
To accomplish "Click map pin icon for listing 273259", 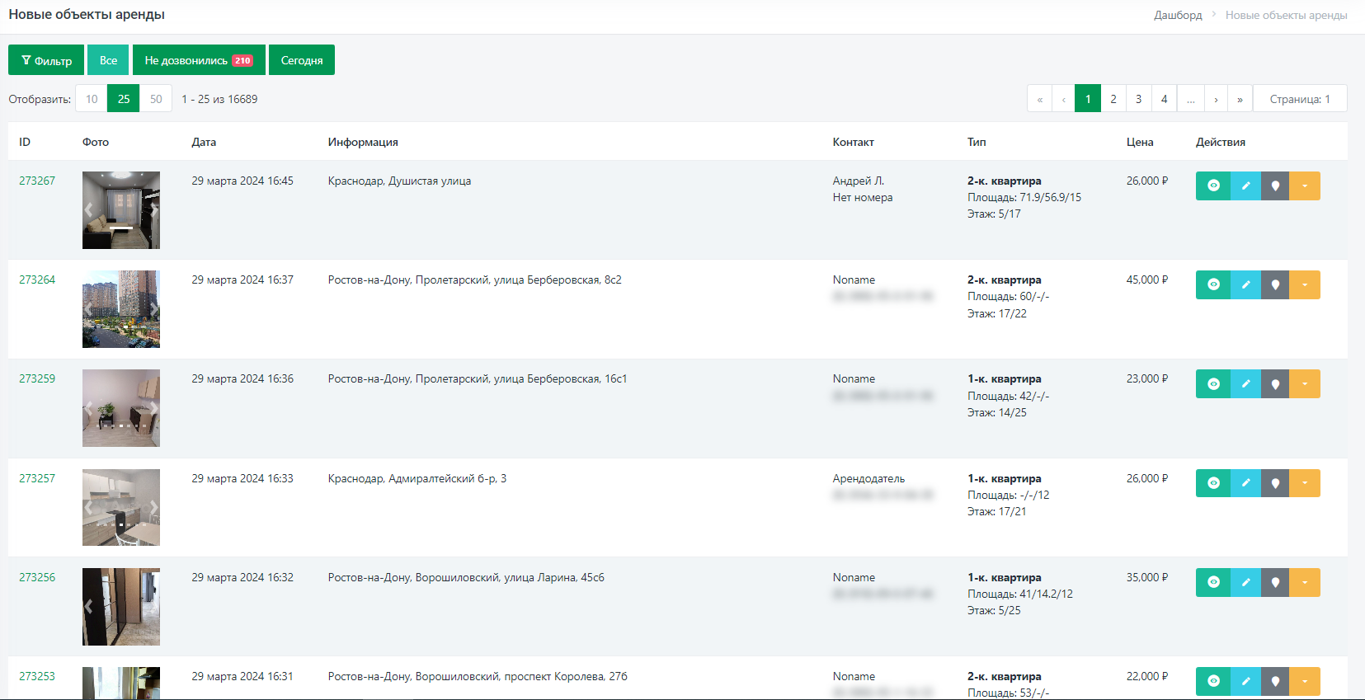I will [1275, 383].
